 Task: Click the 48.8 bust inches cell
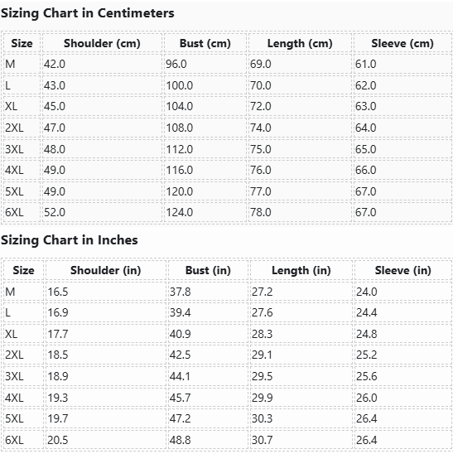coord(208,440)
